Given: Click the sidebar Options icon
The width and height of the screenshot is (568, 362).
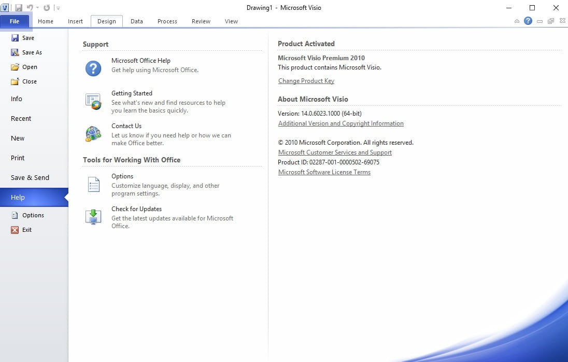Looking at the screenshot, I should pyautogui.click(x=15, y=215).
